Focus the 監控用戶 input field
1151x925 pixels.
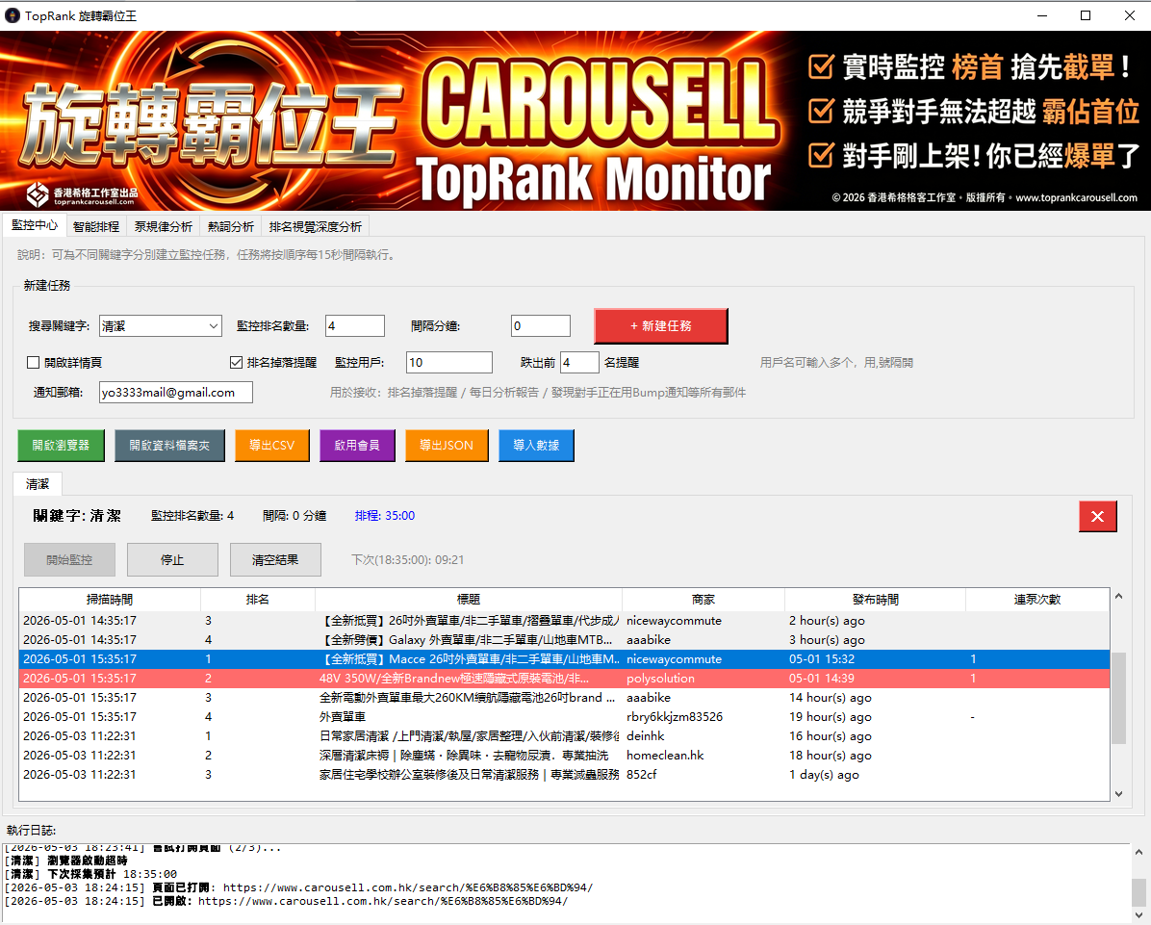(x=449, y=363)
